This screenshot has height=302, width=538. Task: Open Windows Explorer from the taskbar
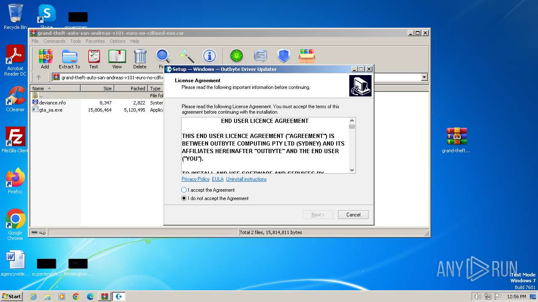click(x=47, y=297)
